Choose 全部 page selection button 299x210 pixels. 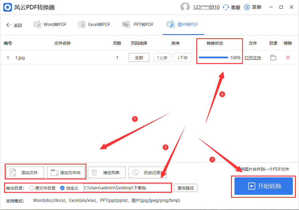tap(139, 57)
